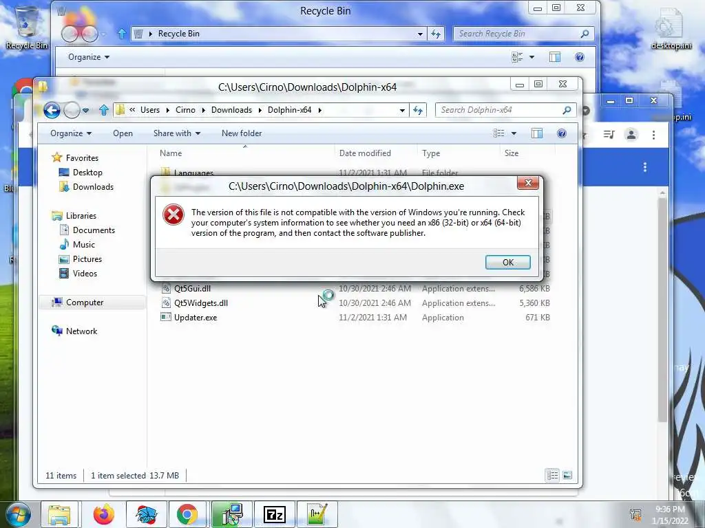Expand the Recycle Bin address history dropdown

click(420, 34)
